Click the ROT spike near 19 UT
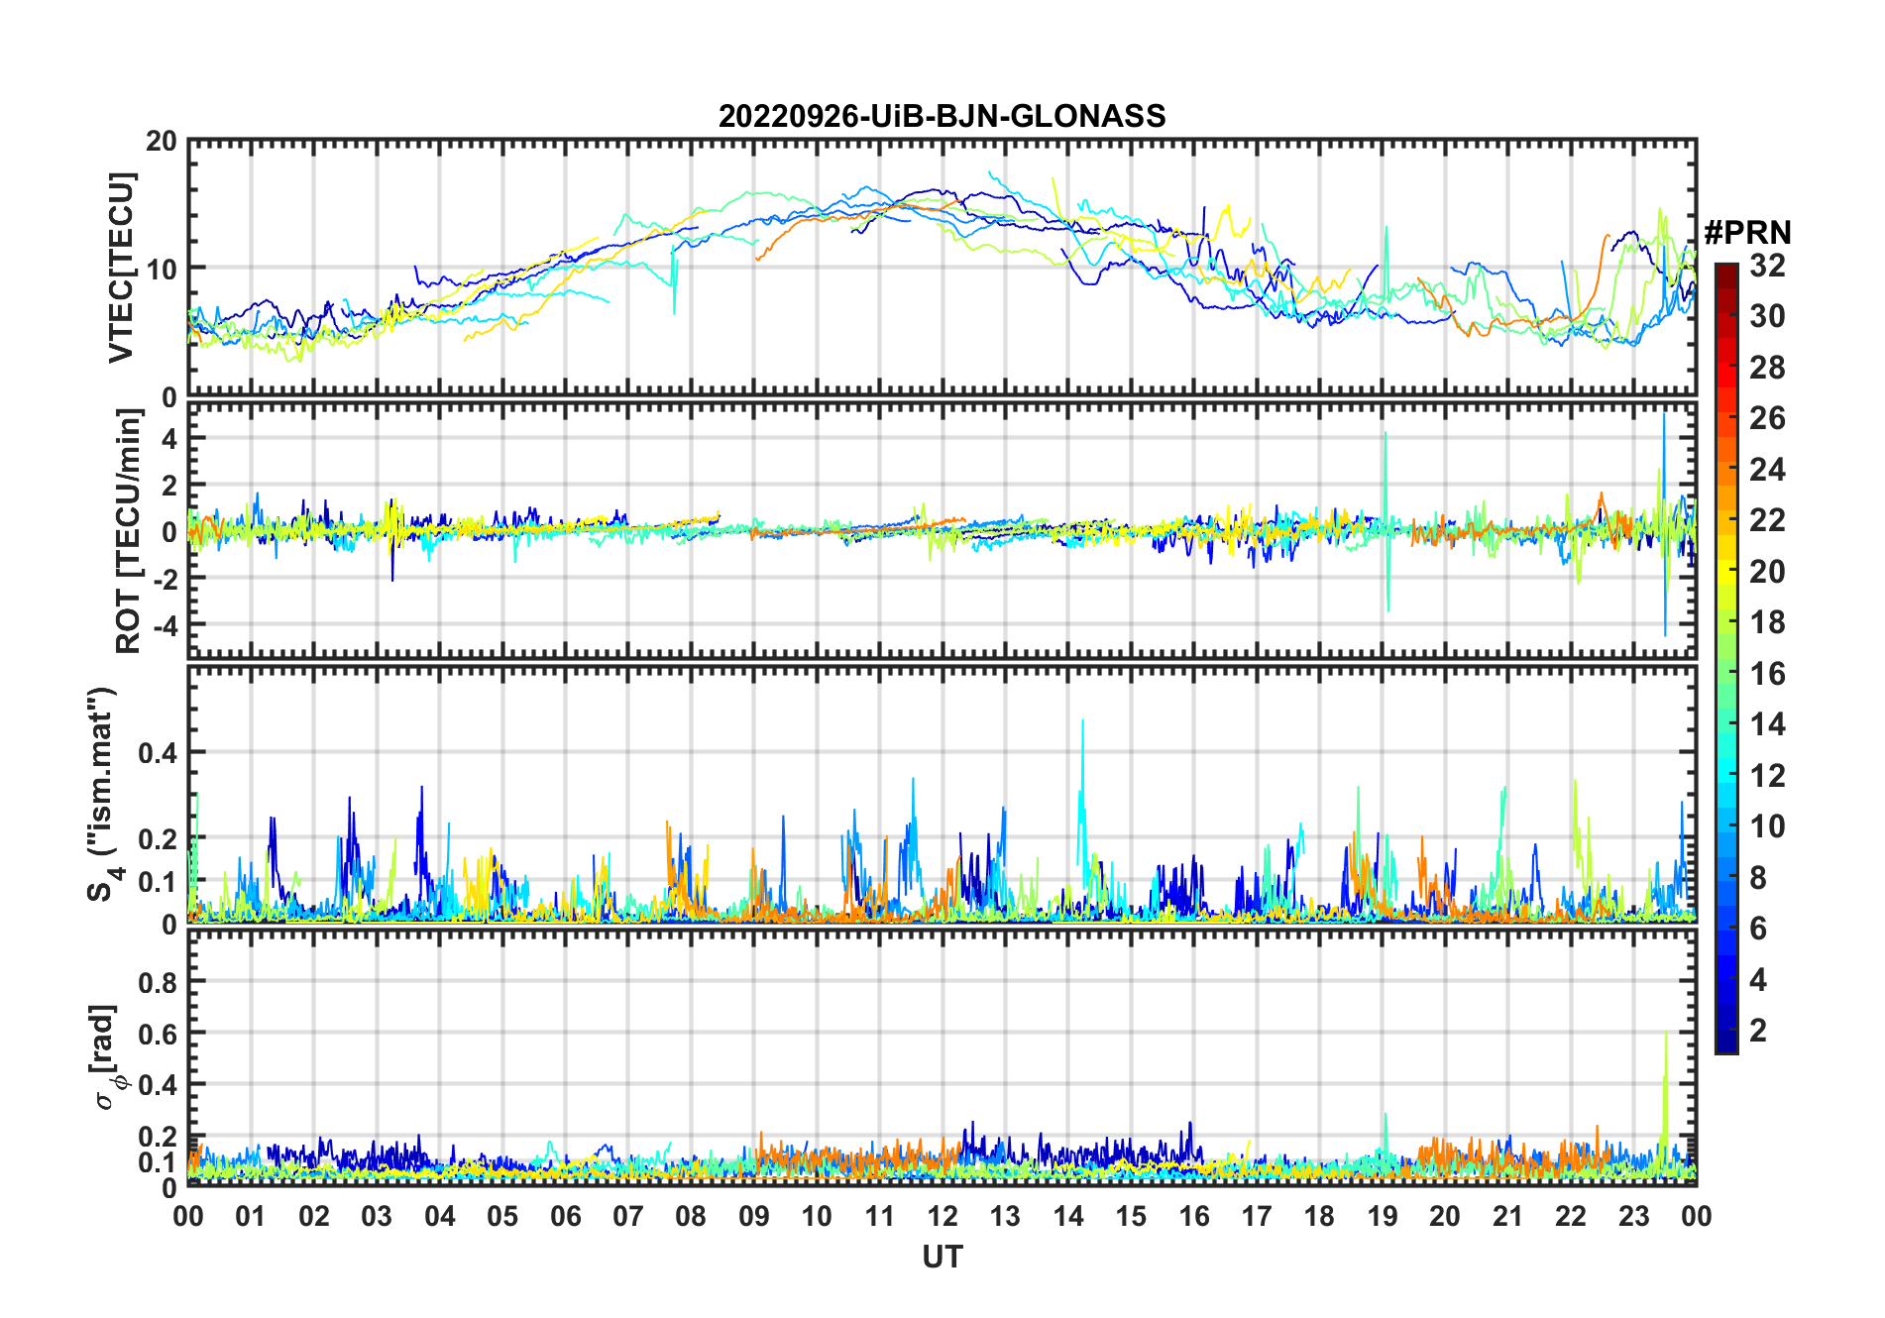 point(1386,520)
